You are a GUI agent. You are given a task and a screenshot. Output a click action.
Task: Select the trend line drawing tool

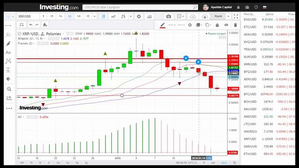pyautogui.click(x=8, y=26)
